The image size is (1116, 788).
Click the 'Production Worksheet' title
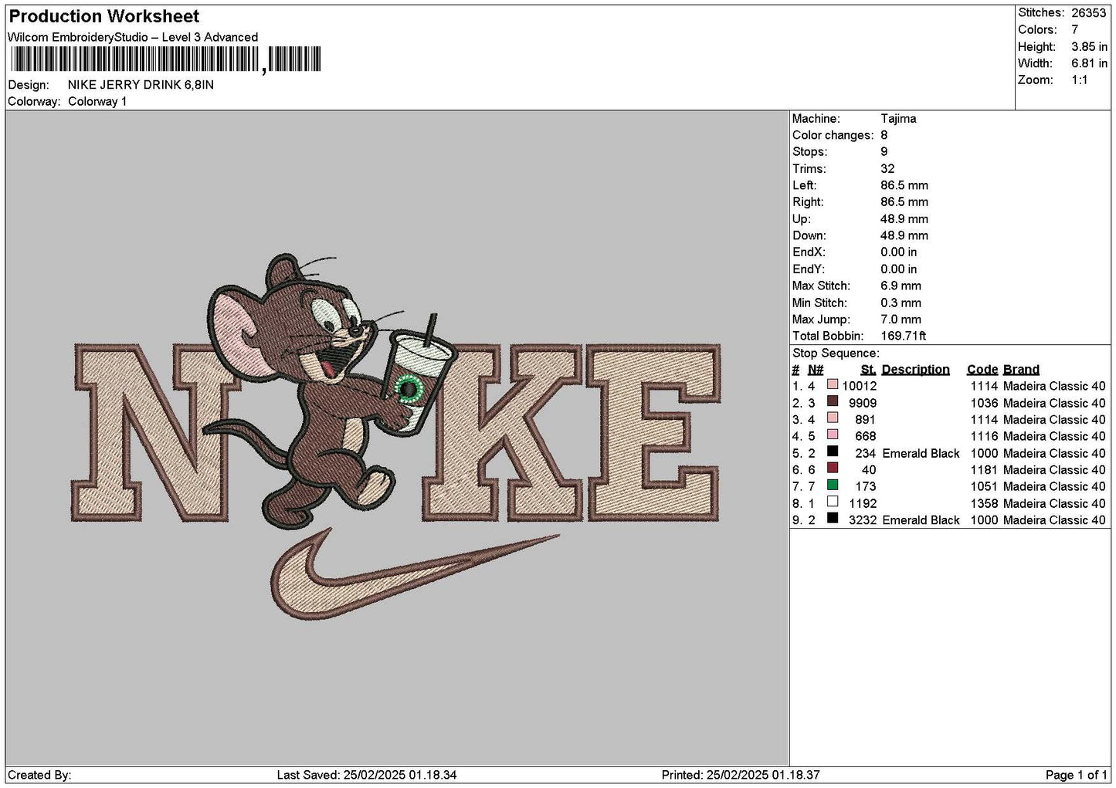pyautogui.click(x=103, y=16)
